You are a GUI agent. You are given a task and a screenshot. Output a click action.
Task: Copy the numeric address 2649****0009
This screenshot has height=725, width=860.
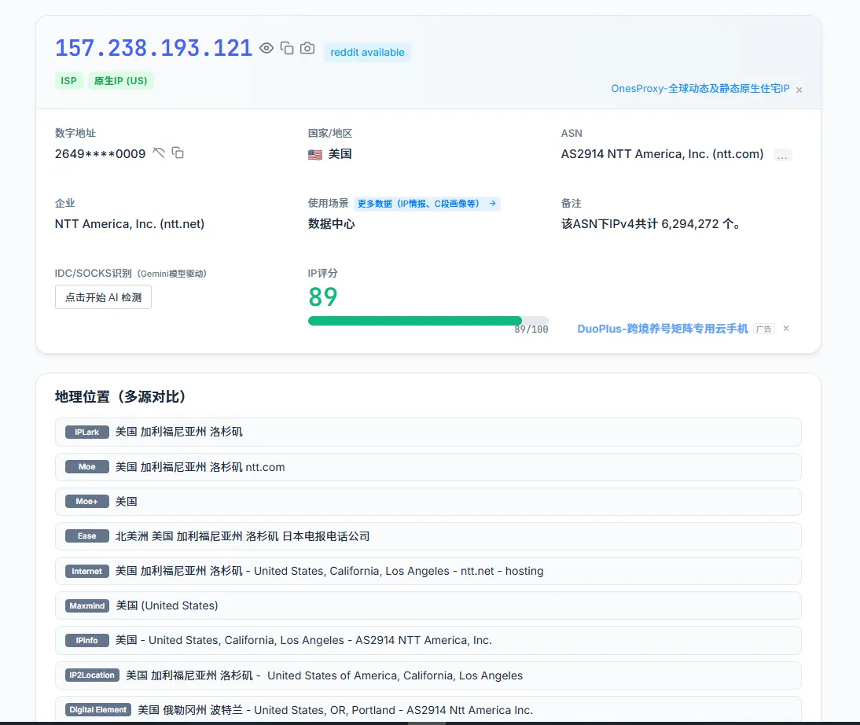coord(178,153)
